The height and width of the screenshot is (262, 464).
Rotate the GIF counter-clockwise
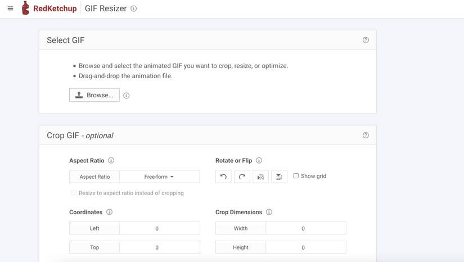[x=223, y=177]
